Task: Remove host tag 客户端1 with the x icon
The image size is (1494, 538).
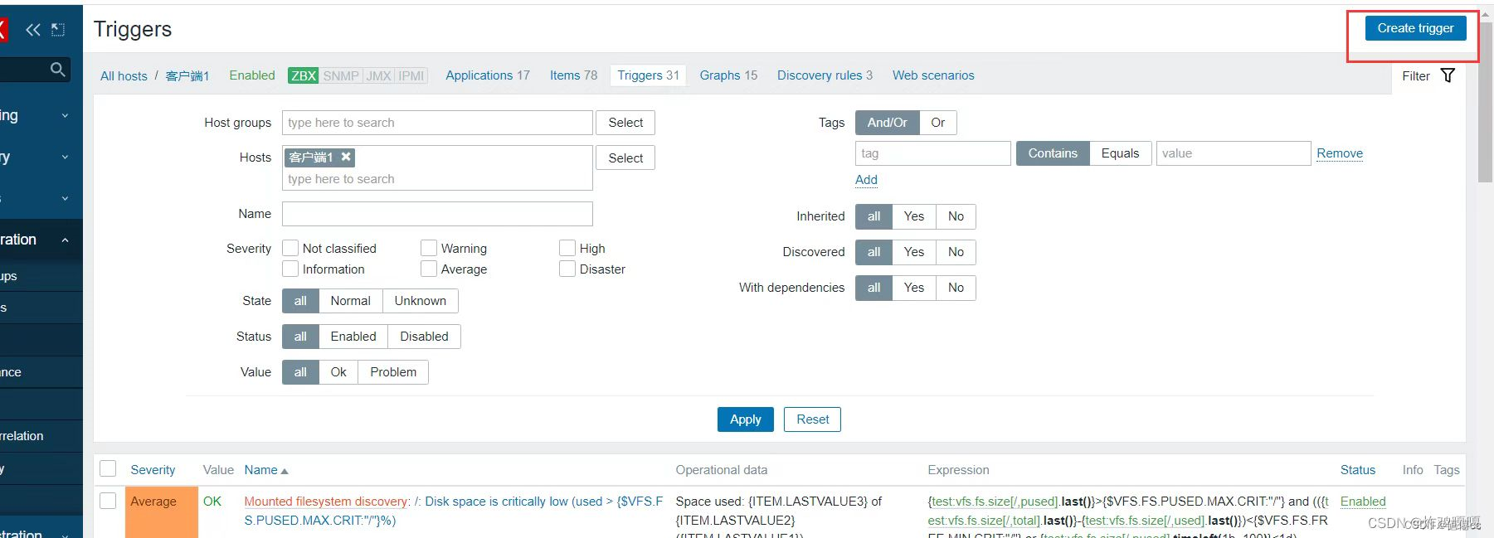Action: click(x=346, y=157)
